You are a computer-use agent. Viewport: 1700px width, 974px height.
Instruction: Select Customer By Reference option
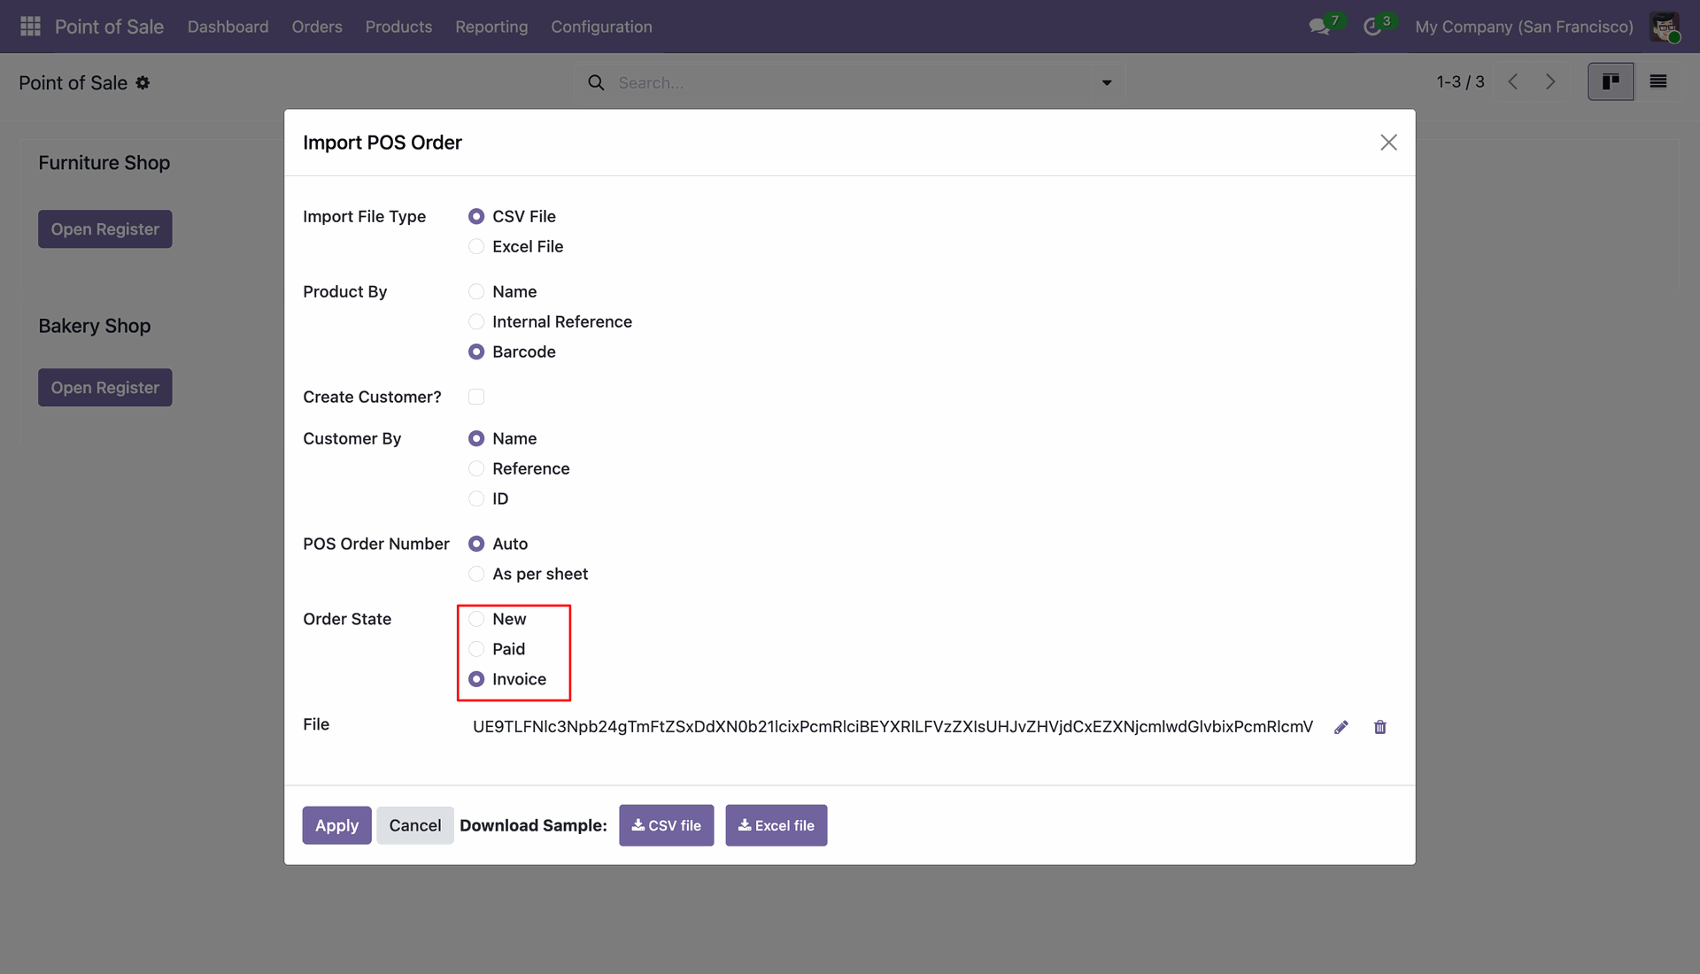[x=476, y=468]
